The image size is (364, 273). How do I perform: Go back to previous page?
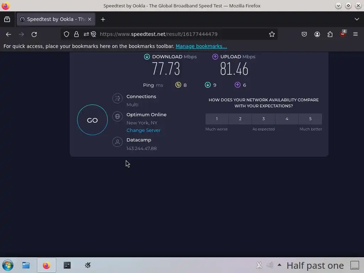(9, 34)
